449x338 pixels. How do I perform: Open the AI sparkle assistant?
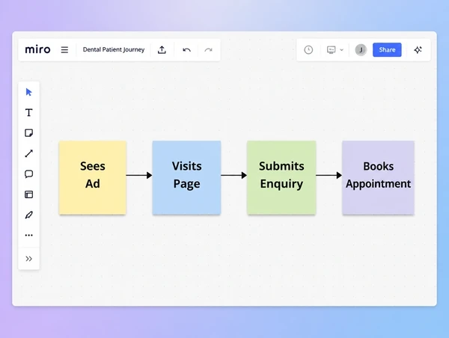pos(418,50)
